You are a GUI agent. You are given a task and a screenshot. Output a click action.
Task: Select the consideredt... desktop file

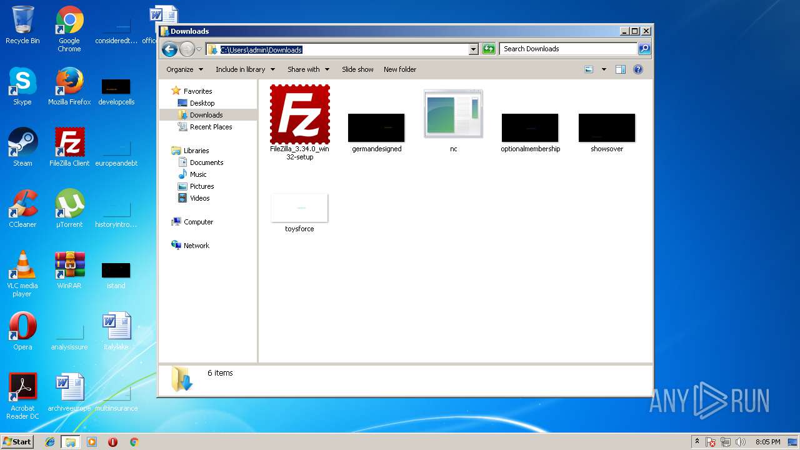click(x=116, y=30)
